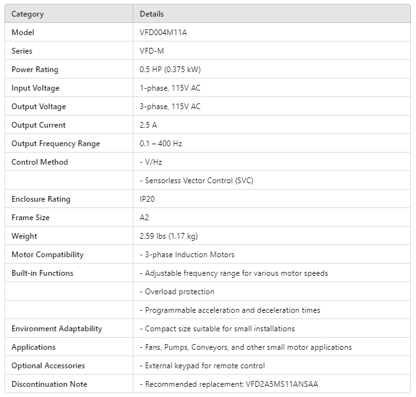Select the model number VFD004M11A
The width and height of the screenshot is (416, 397).
coord(163,33)
